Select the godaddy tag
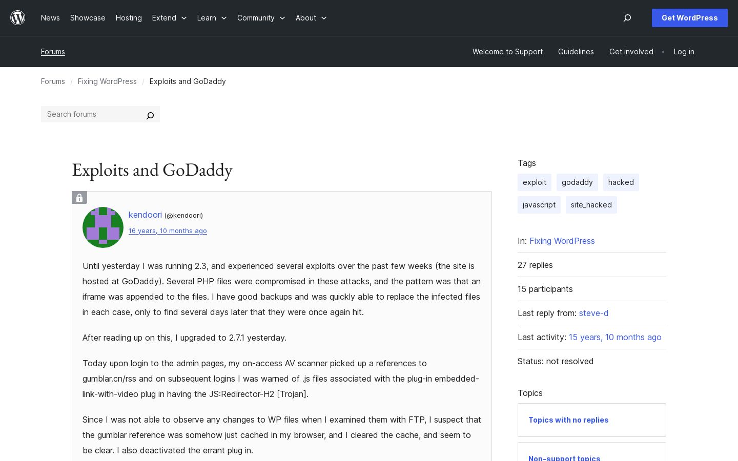 [577, 182]
